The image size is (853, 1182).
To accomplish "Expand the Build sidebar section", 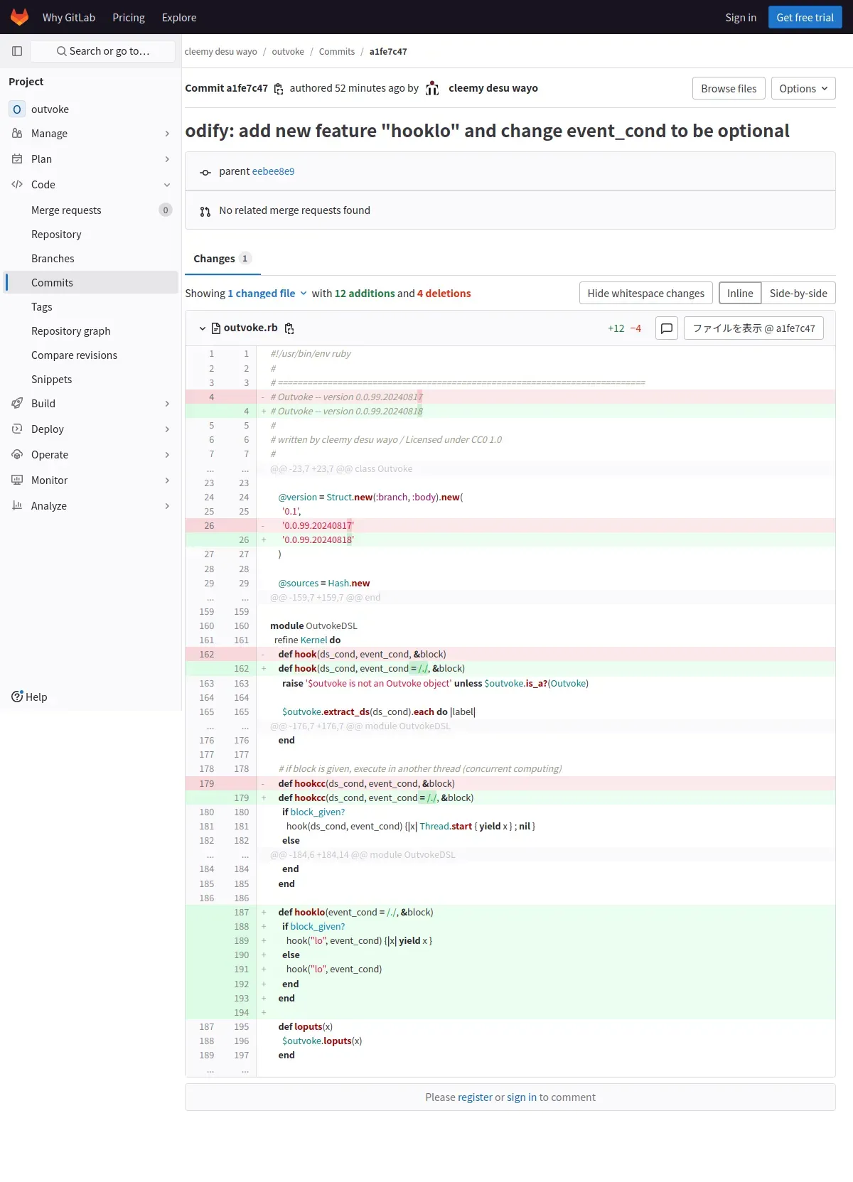I will [x=167, y=404].
